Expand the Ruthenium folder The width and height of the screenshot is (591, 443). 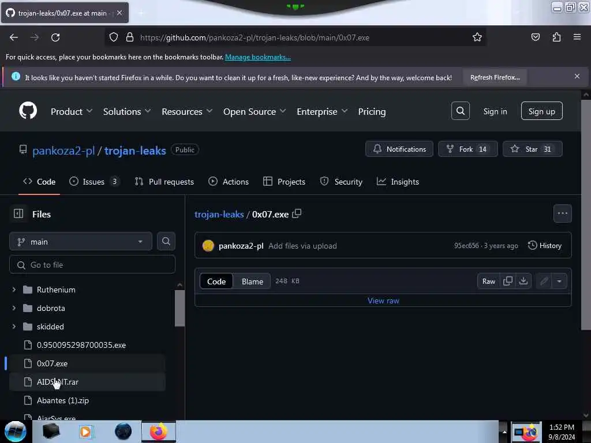pos(14,290)
